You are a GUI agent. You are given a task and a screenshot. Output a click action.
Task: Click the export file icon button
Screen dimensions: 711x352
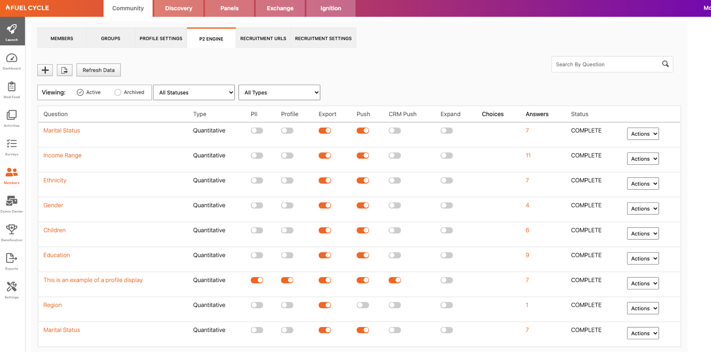coord(65,70)
